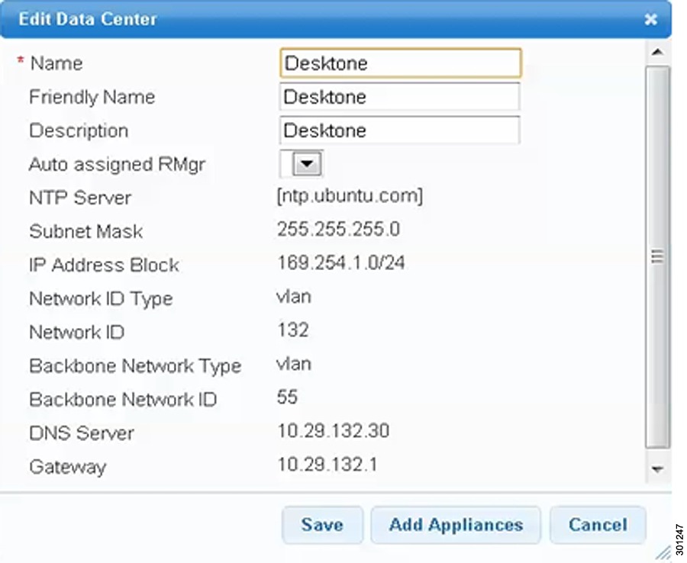Click the scrollbar down arrow
The image size is (687, 563).
657,469
